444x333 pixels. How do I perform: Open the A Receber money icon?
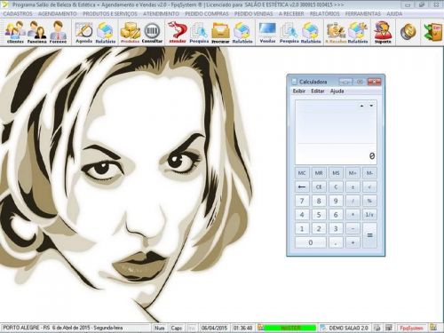336,32
